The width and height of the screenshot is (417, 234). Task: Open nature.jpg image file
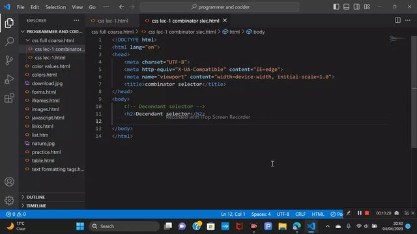pyautogui.click(x=53, y=143)
